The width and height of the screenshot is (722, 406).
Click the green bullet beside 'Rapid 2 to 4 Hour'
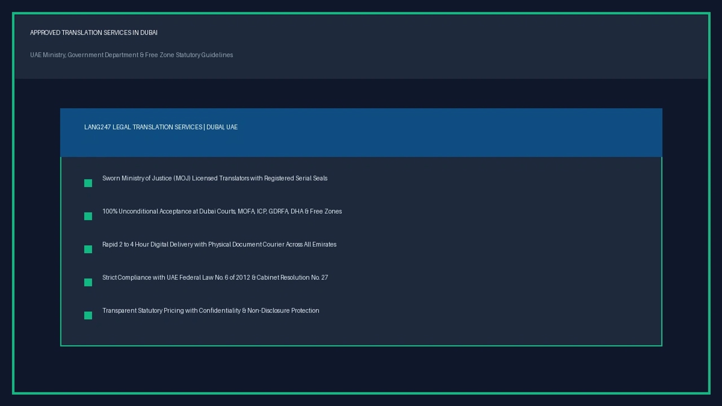[88, 249]
